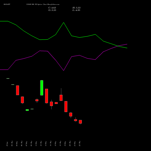The image size is (151, 151).
Task: Click the '19 May' date label
Action: (65, 143)
